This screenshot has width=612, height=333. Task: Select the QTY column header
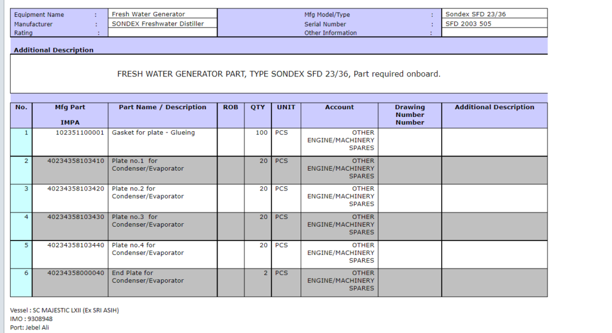(x=258, y=107)
